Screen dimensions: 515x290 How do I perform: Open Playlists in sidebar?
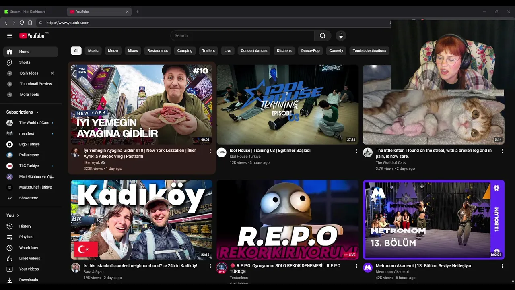31,237
